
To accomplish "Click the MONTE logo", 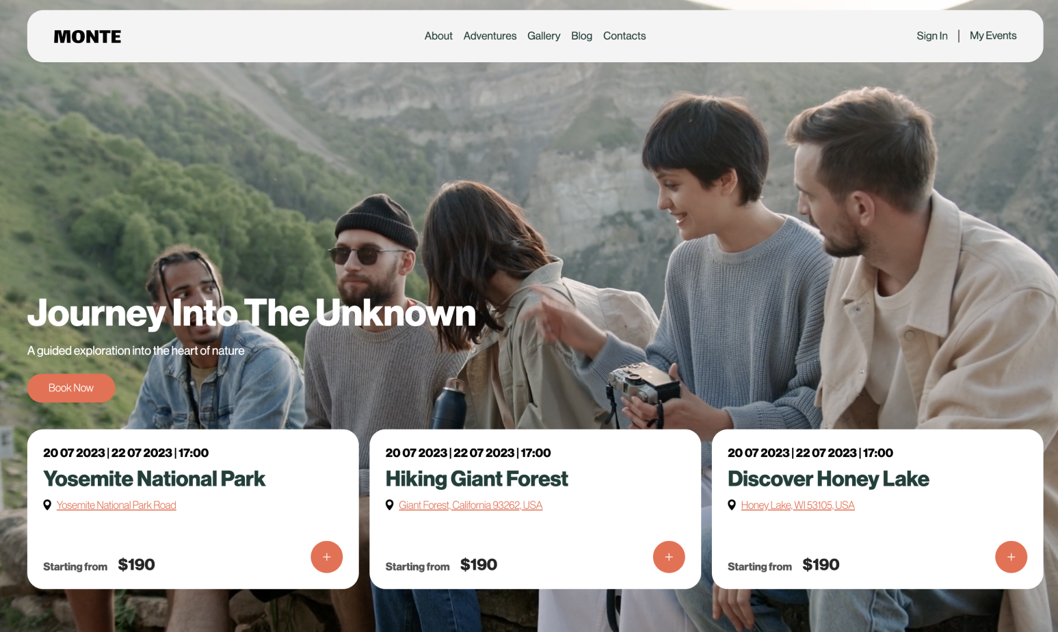I will tap(88, 36).
